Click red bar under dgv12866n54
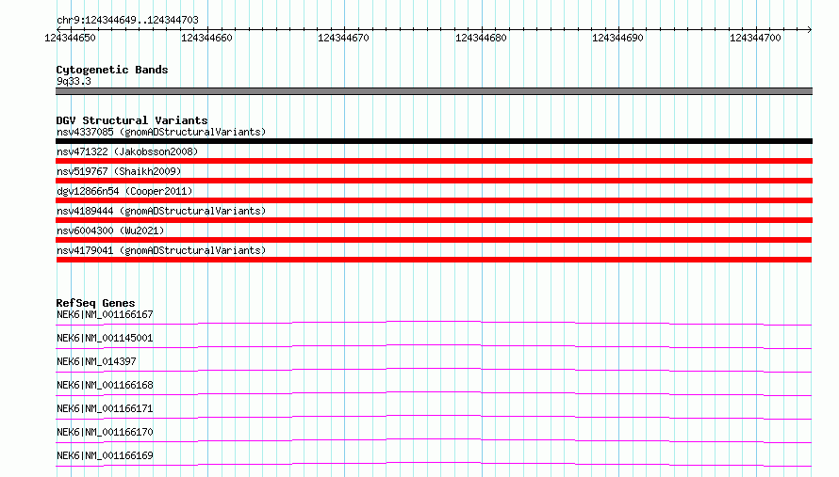 click(434, 200)
